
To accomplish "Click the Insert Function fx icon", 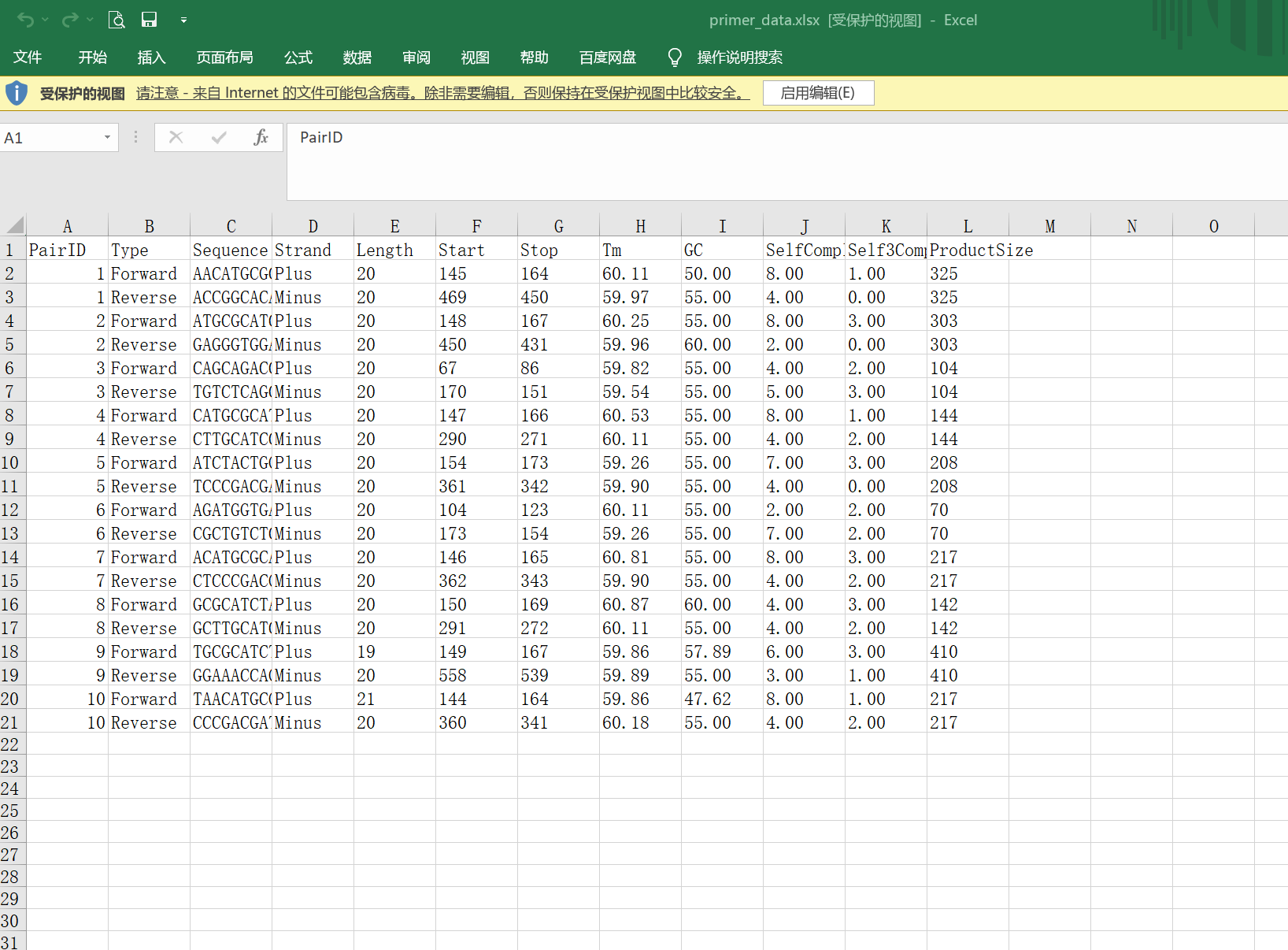I will click(x=261, y=138).
